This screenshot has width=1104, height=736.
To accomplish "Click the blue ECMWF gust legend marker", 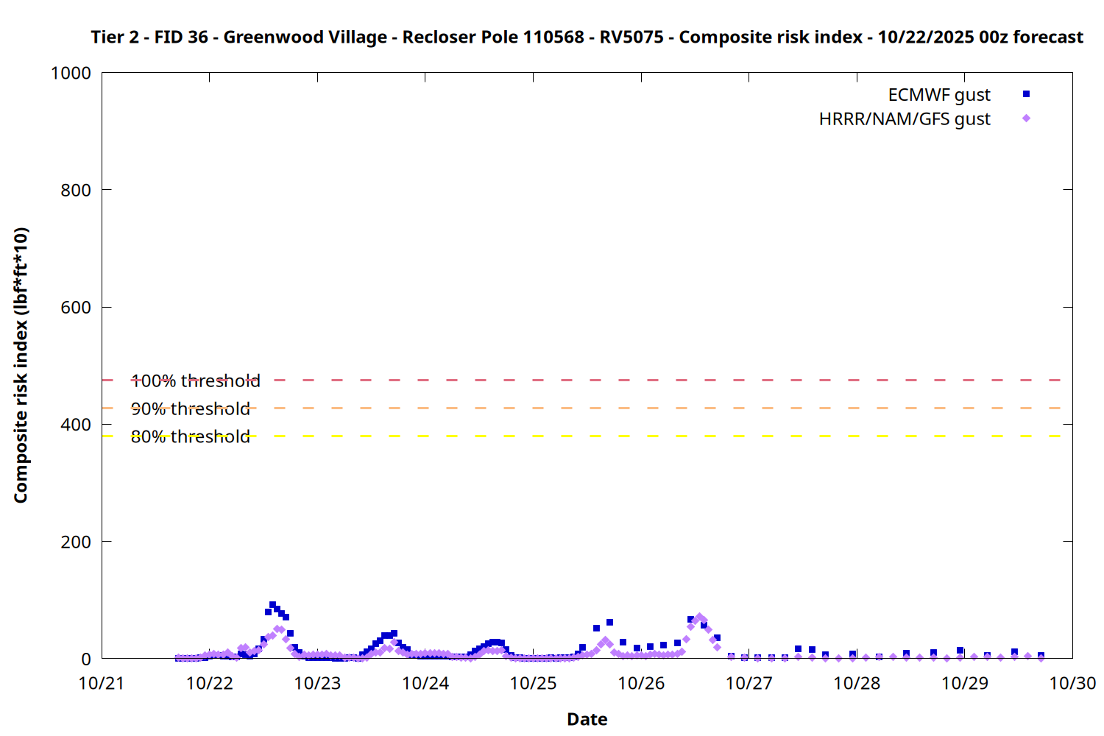I will [x=1026, y=94].
